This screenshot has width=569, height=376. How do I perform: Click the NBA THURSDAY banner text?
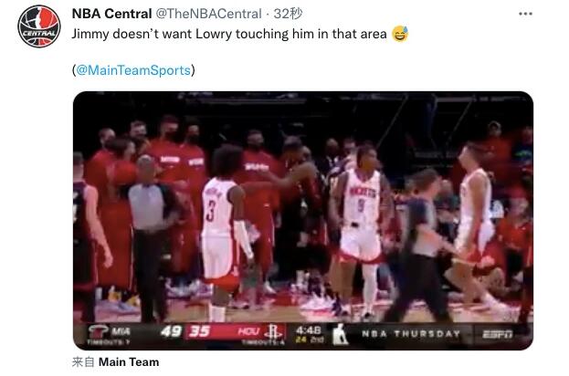(x=411, y=334)
